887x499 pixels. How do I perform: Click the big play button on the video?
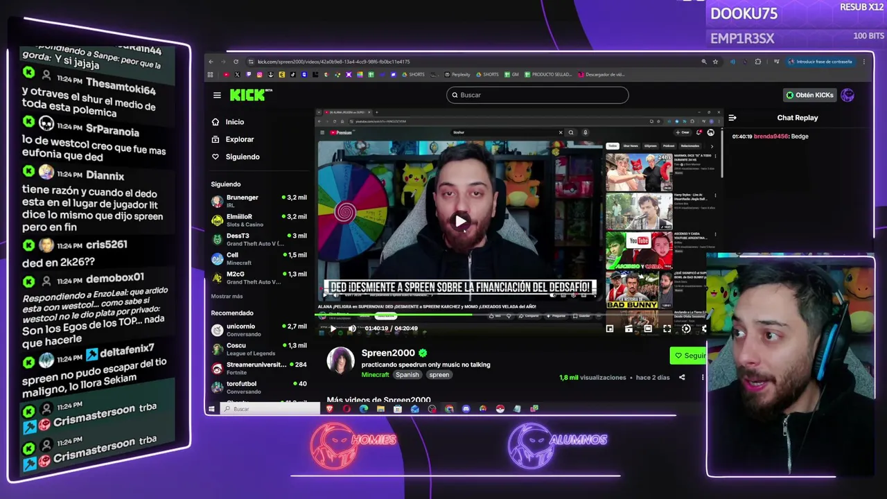coord(460,222)
